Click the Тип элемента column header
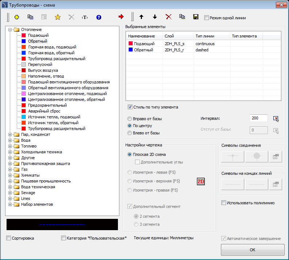Screen dimensions: 289x260 click(246, 36)
